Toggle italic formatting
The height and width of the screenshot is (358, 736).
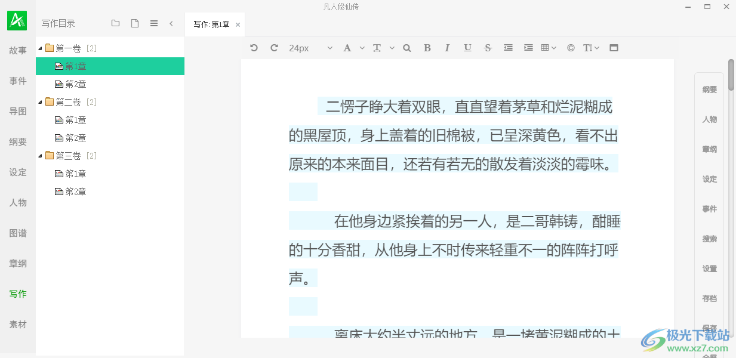pos(447,48)
